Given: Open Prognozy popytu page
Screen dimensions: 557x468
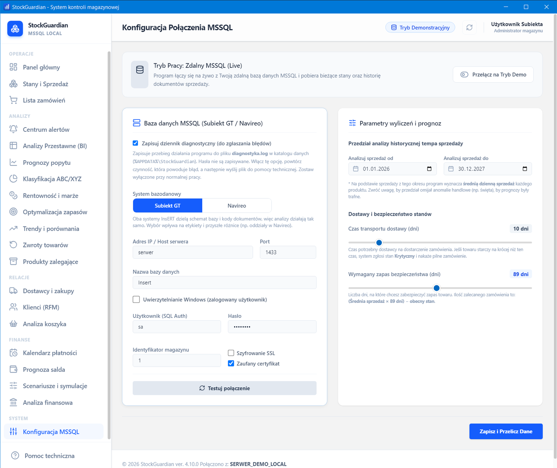Looking at the screenshot, I should coord(54,162).
